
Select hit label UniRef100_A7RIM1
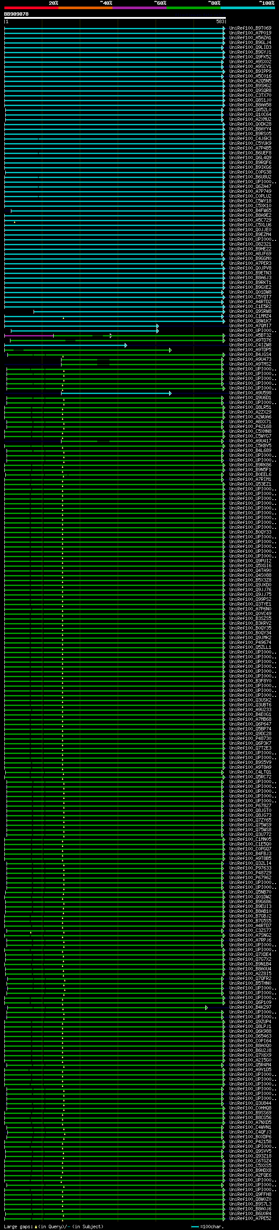coord(250,480)
